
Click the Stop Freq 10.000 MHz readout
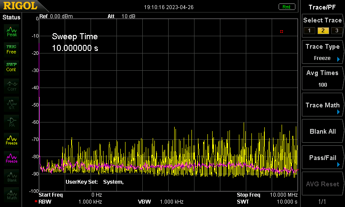[267, 195]
